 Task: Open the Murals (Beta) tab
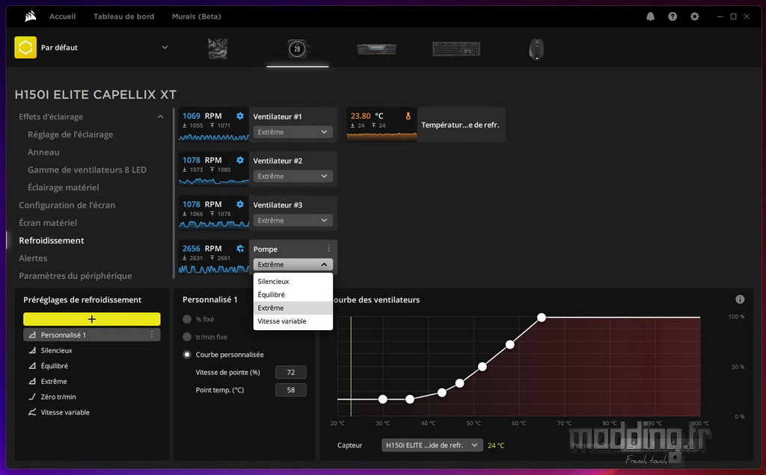pos(197,16)
